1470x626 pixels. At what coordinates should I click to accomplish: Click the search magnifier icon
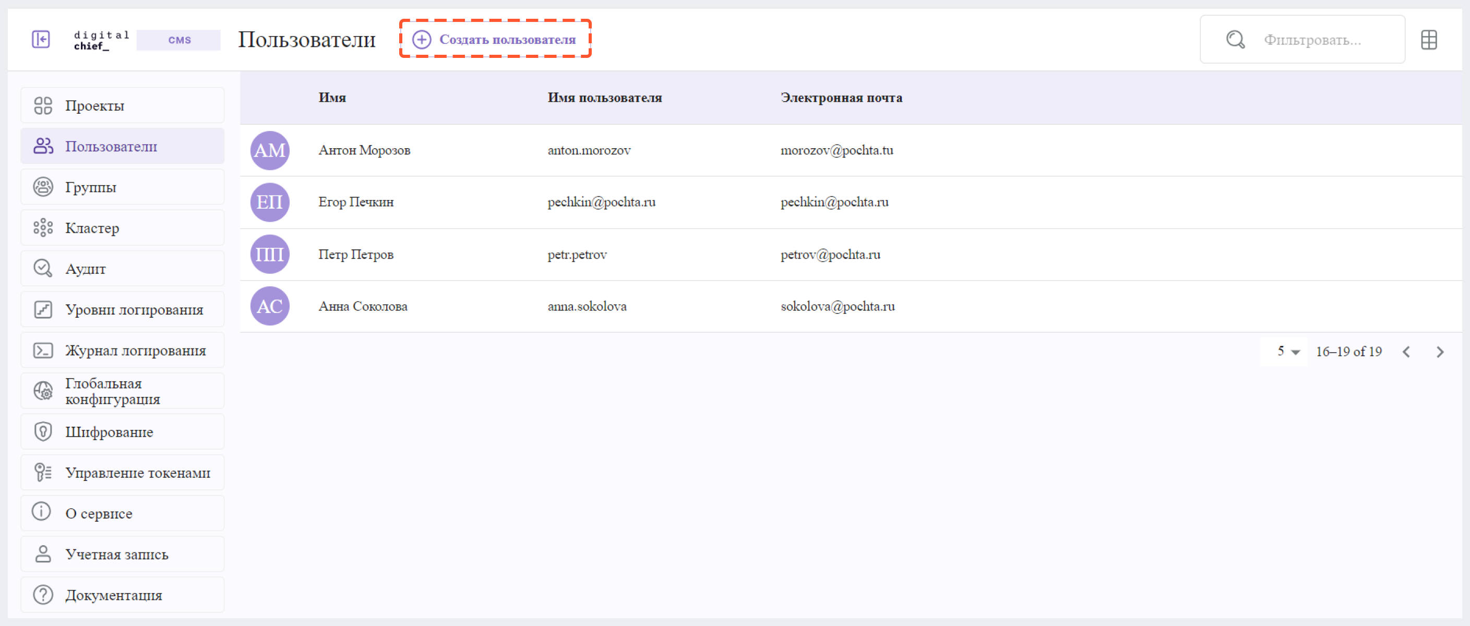click(x=1236, y=39)
